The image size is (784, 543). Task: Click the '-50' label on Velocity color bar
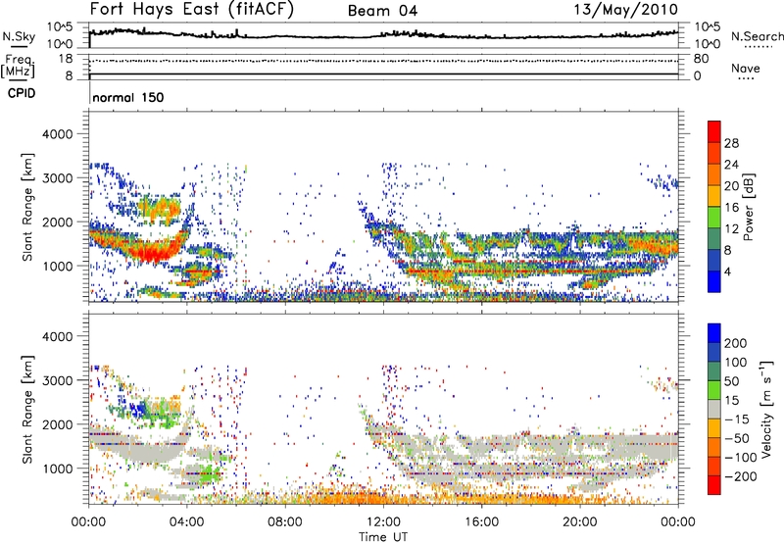736,439
